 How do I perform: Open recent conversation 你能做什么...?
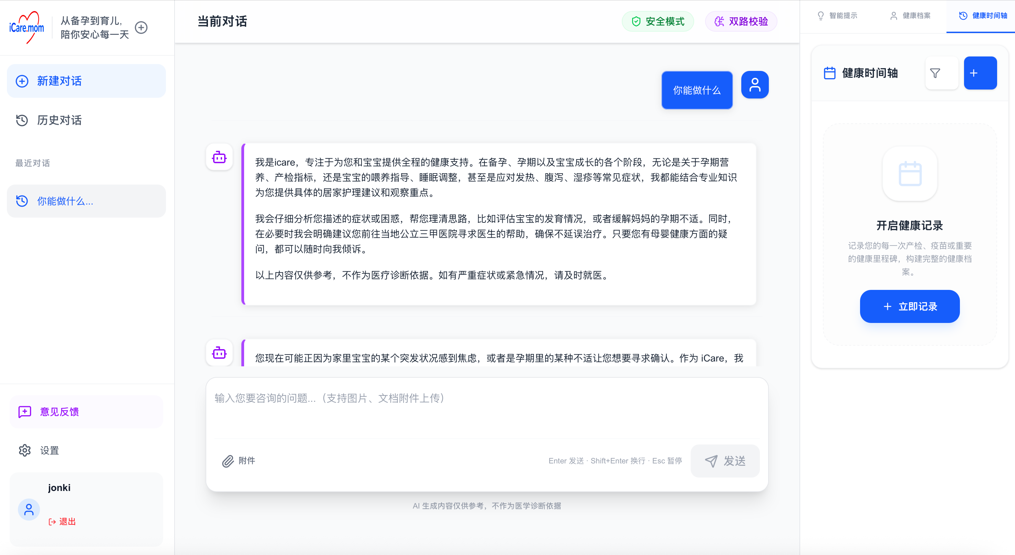86,201
